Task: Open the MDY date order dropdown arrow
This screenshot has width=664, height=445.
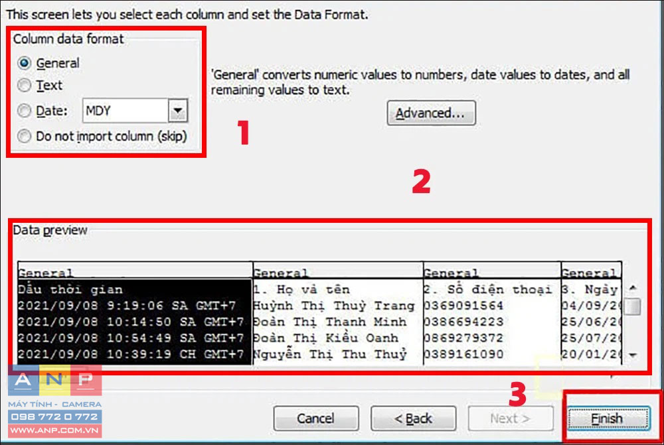Action: click(x=178, y=111)
